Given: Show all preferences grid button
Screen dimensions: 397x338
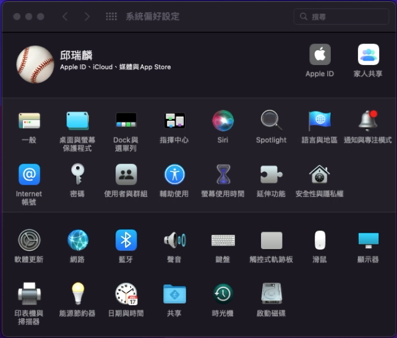Looking at the screenshot, I should [x=111, y=17].
